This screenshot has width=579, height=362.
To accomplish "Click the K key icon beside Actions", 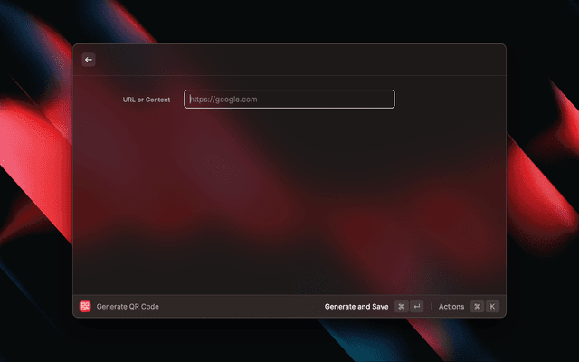I will click(493, 307).
